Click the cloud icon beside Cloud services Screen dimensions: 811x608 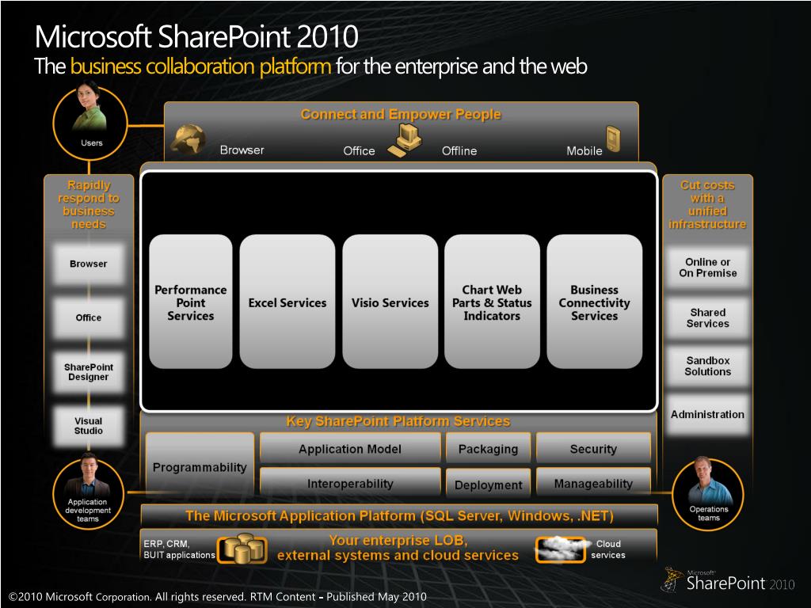pyautogui.click(x=562, y=549)
